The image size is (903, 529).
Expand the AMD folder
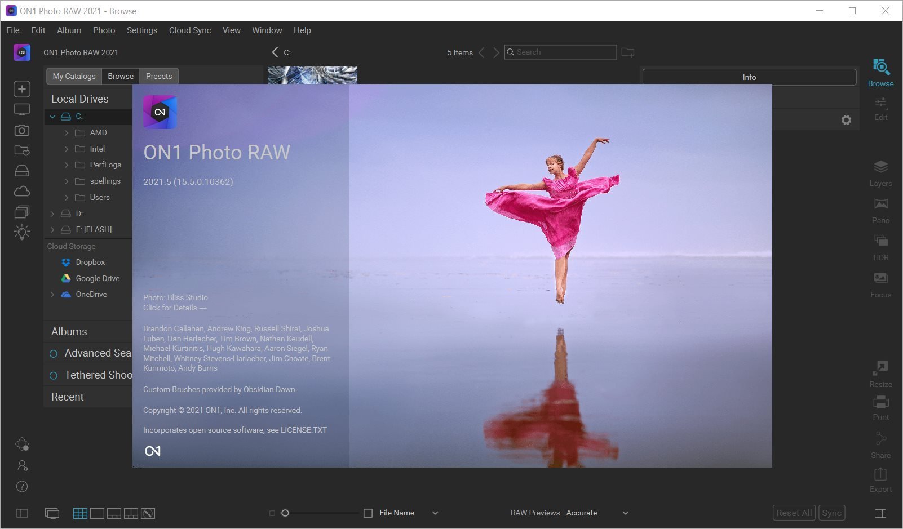click(67, 133)
